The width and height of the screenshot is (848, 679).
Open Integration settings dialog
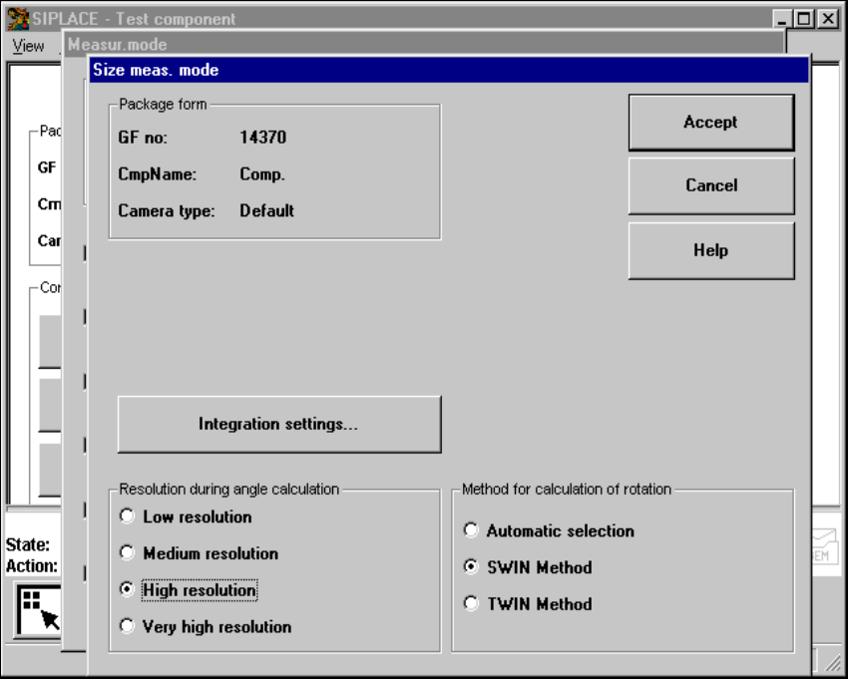pyautogui.click(x=279, y=425)
